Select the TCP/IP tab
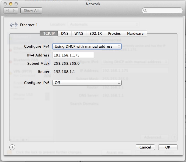The width and height of the screenshot is (186, 162). (x=49, y=33)
